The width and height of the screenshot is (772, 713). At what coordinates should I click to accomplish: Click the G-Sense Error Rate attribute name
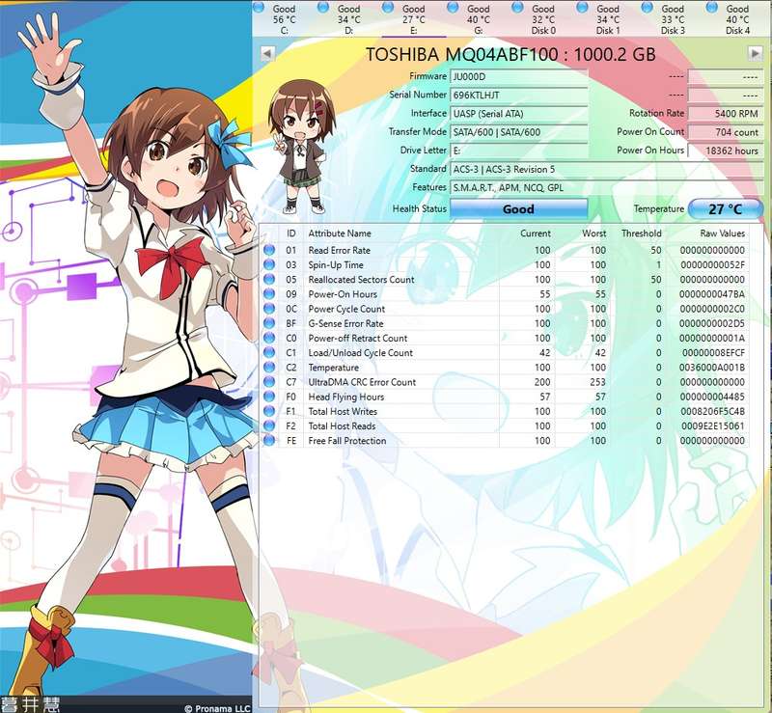pyautogui.click(x=345, y=323)
